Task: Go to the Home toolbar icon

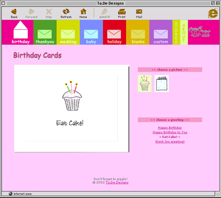Action: tap(83, 11)
